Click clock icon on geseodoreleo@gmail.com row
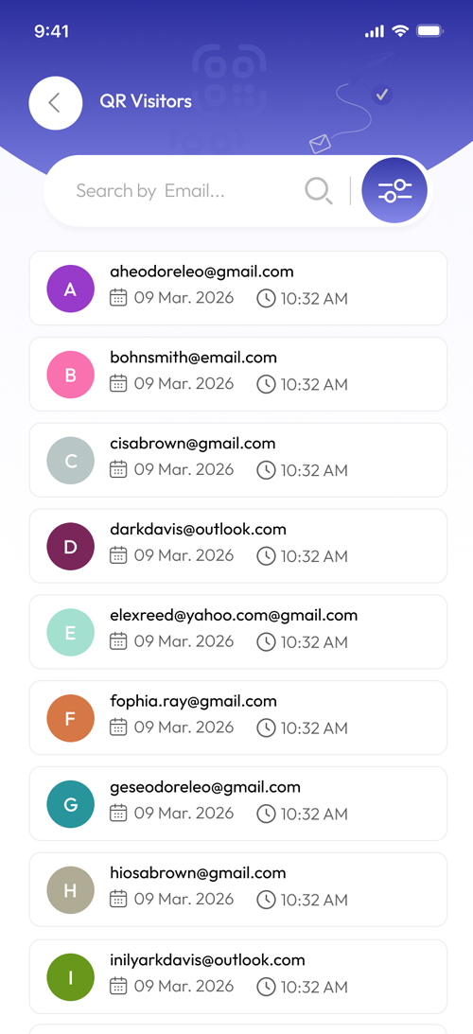 [266, 814]
